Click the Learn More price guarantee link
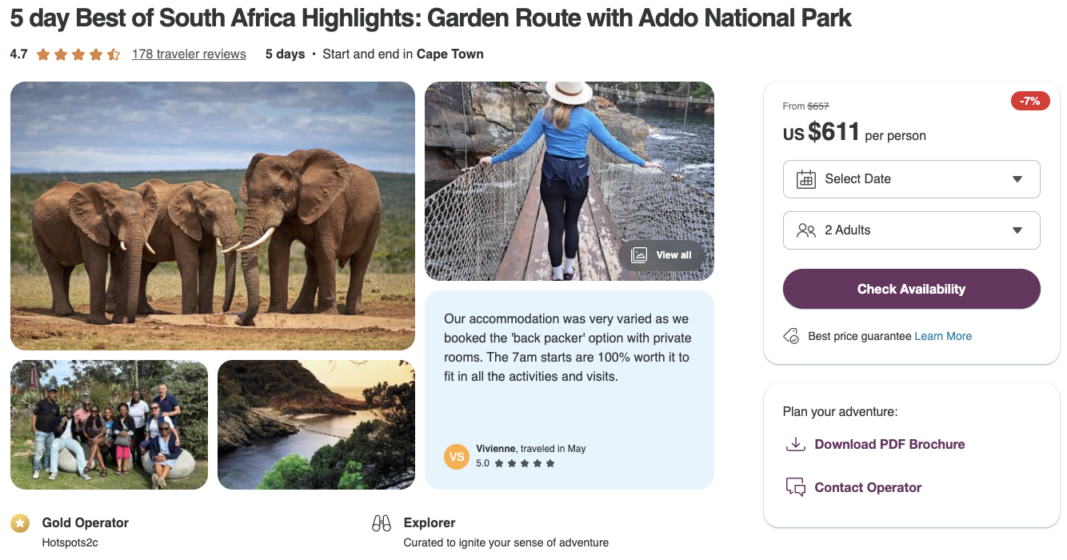This screenshot has width=1067, height=560. [943, 336]
